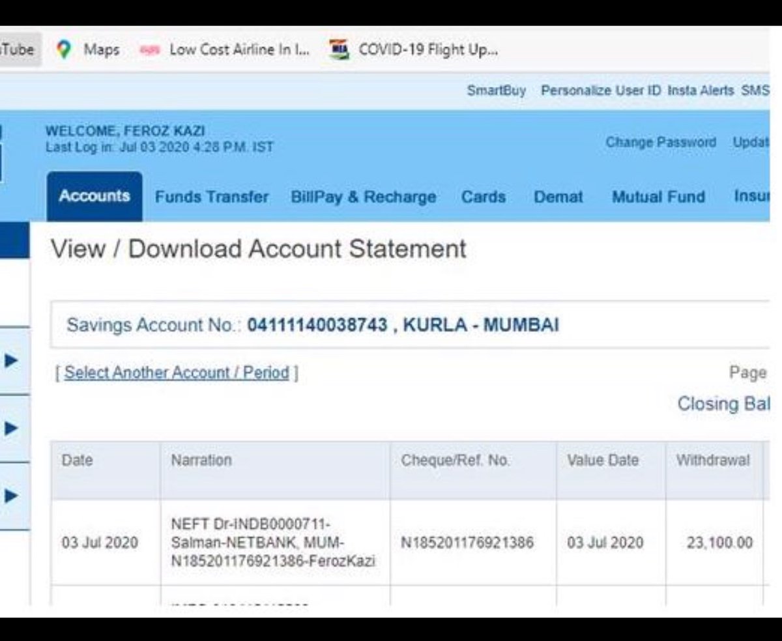The width and height of the screenshot is (782, 641).
Task: Open the Insta Alerts link
Action: point(701,91)
